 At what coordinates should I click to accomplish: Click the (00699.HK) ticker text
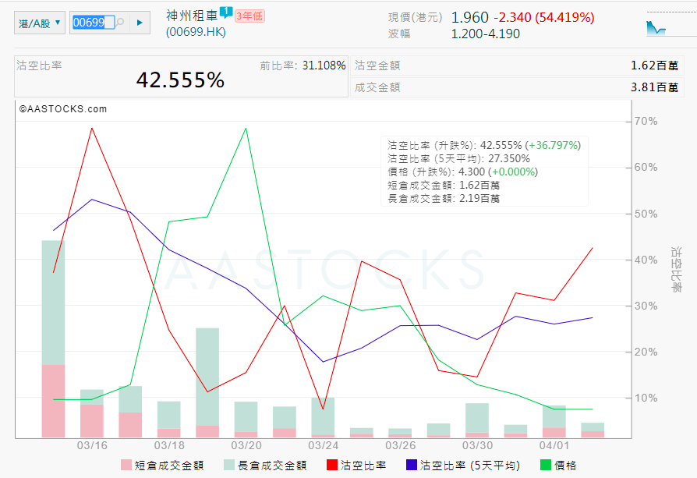pos(196,33)
